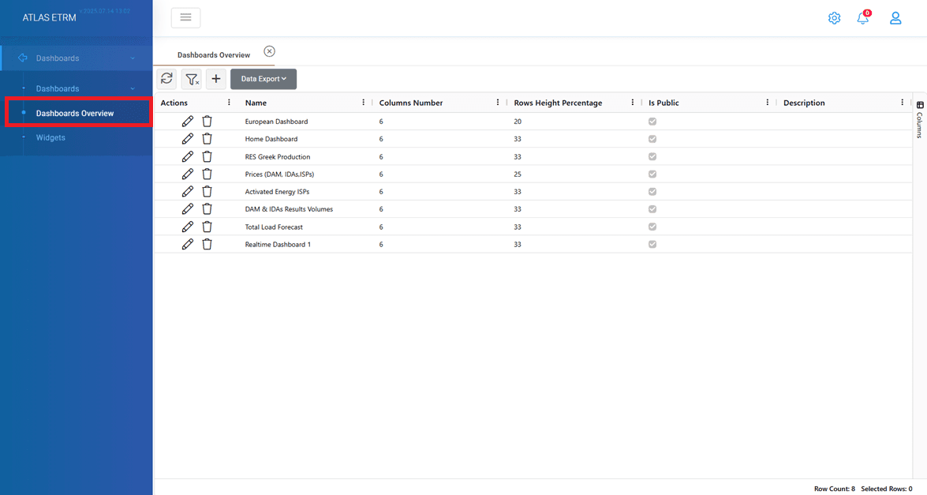Delete the European Dashboard row
The height and width of the screenshot is (495, 927).
point(207,122)
